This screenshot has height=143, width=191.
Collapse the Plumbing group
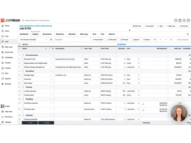[x=23, y=99]
